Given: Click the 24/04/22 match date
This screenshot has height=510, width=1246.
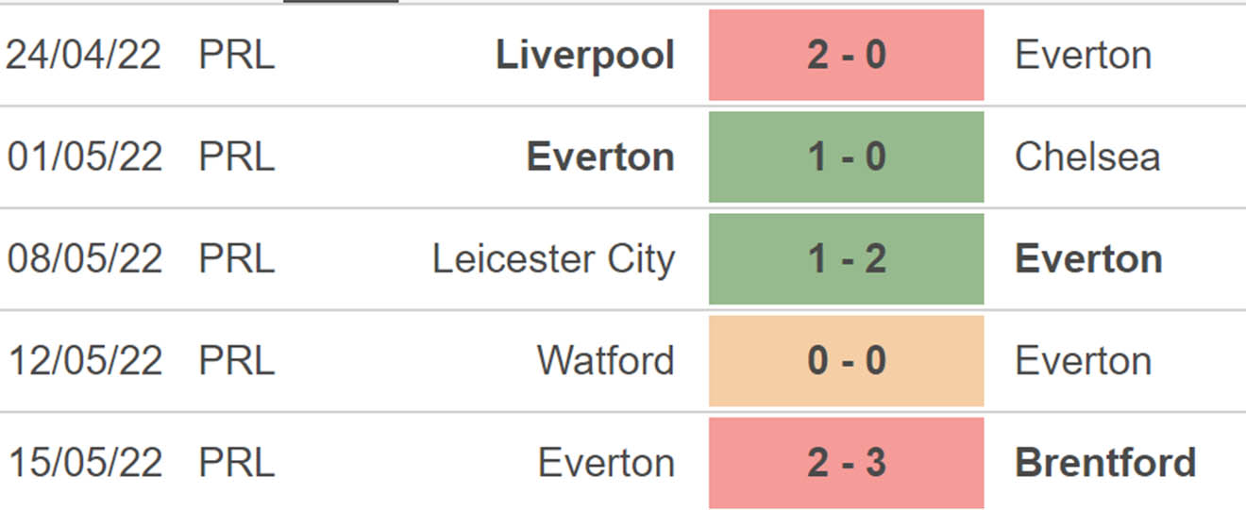Looking at the screenshot, I should coord(84,55).
